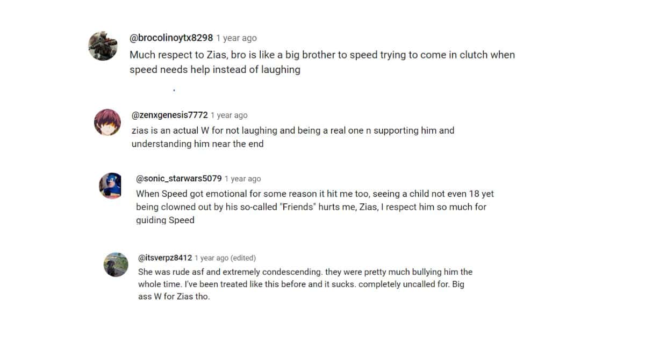Click the "1 year ago" timestamp beside @brocolinoytx8298
The height and width of the screenshot is (337, 645).
[236, 38]
